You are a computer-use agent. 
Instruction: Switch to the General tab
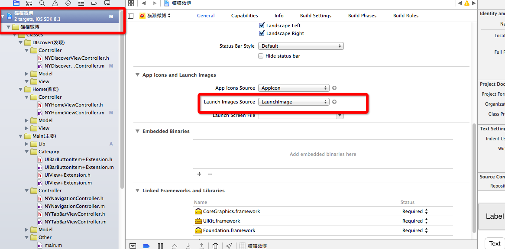coord(206,16)
